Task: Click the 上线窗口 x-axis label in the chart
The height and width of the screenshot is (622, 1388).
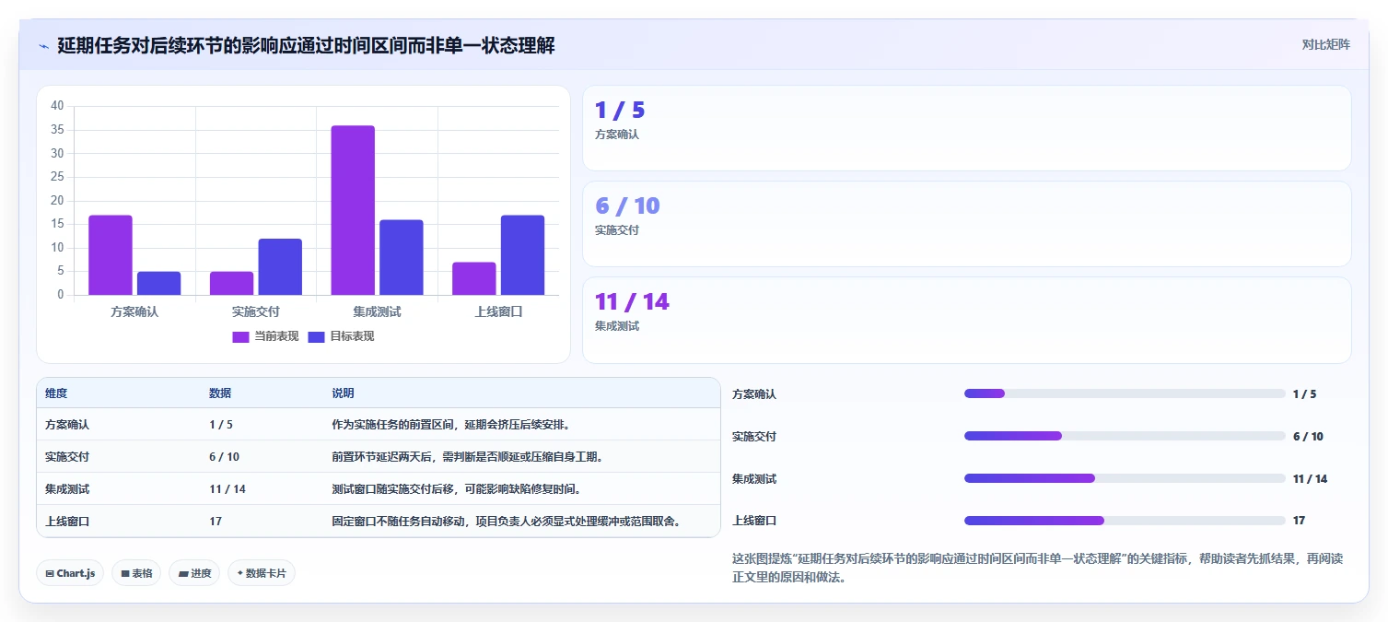Action: click(498, 311)
